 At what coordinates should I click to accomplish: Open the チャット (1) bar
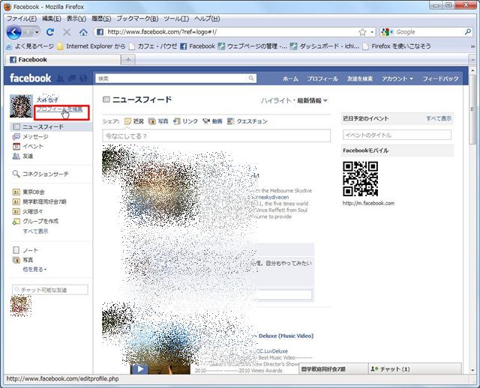pyautogui.click(x=415, y=369)
